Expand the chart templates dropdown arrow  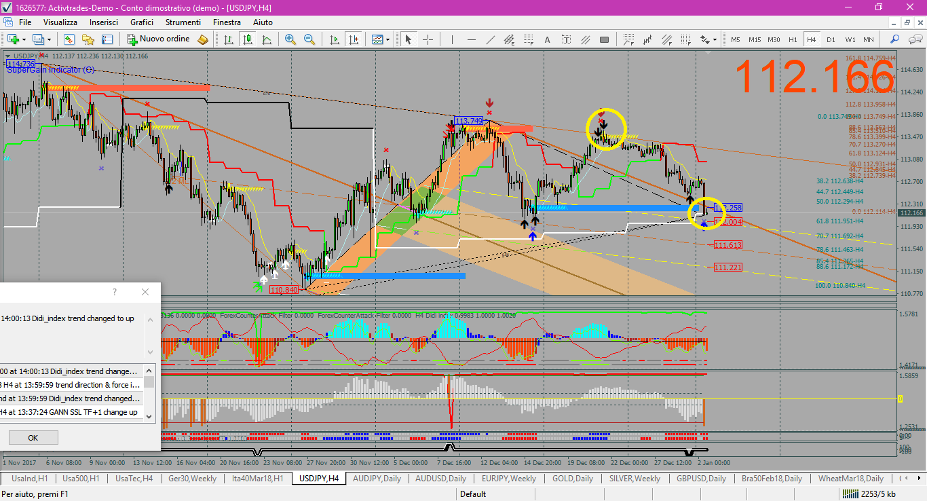pos(387,39)
